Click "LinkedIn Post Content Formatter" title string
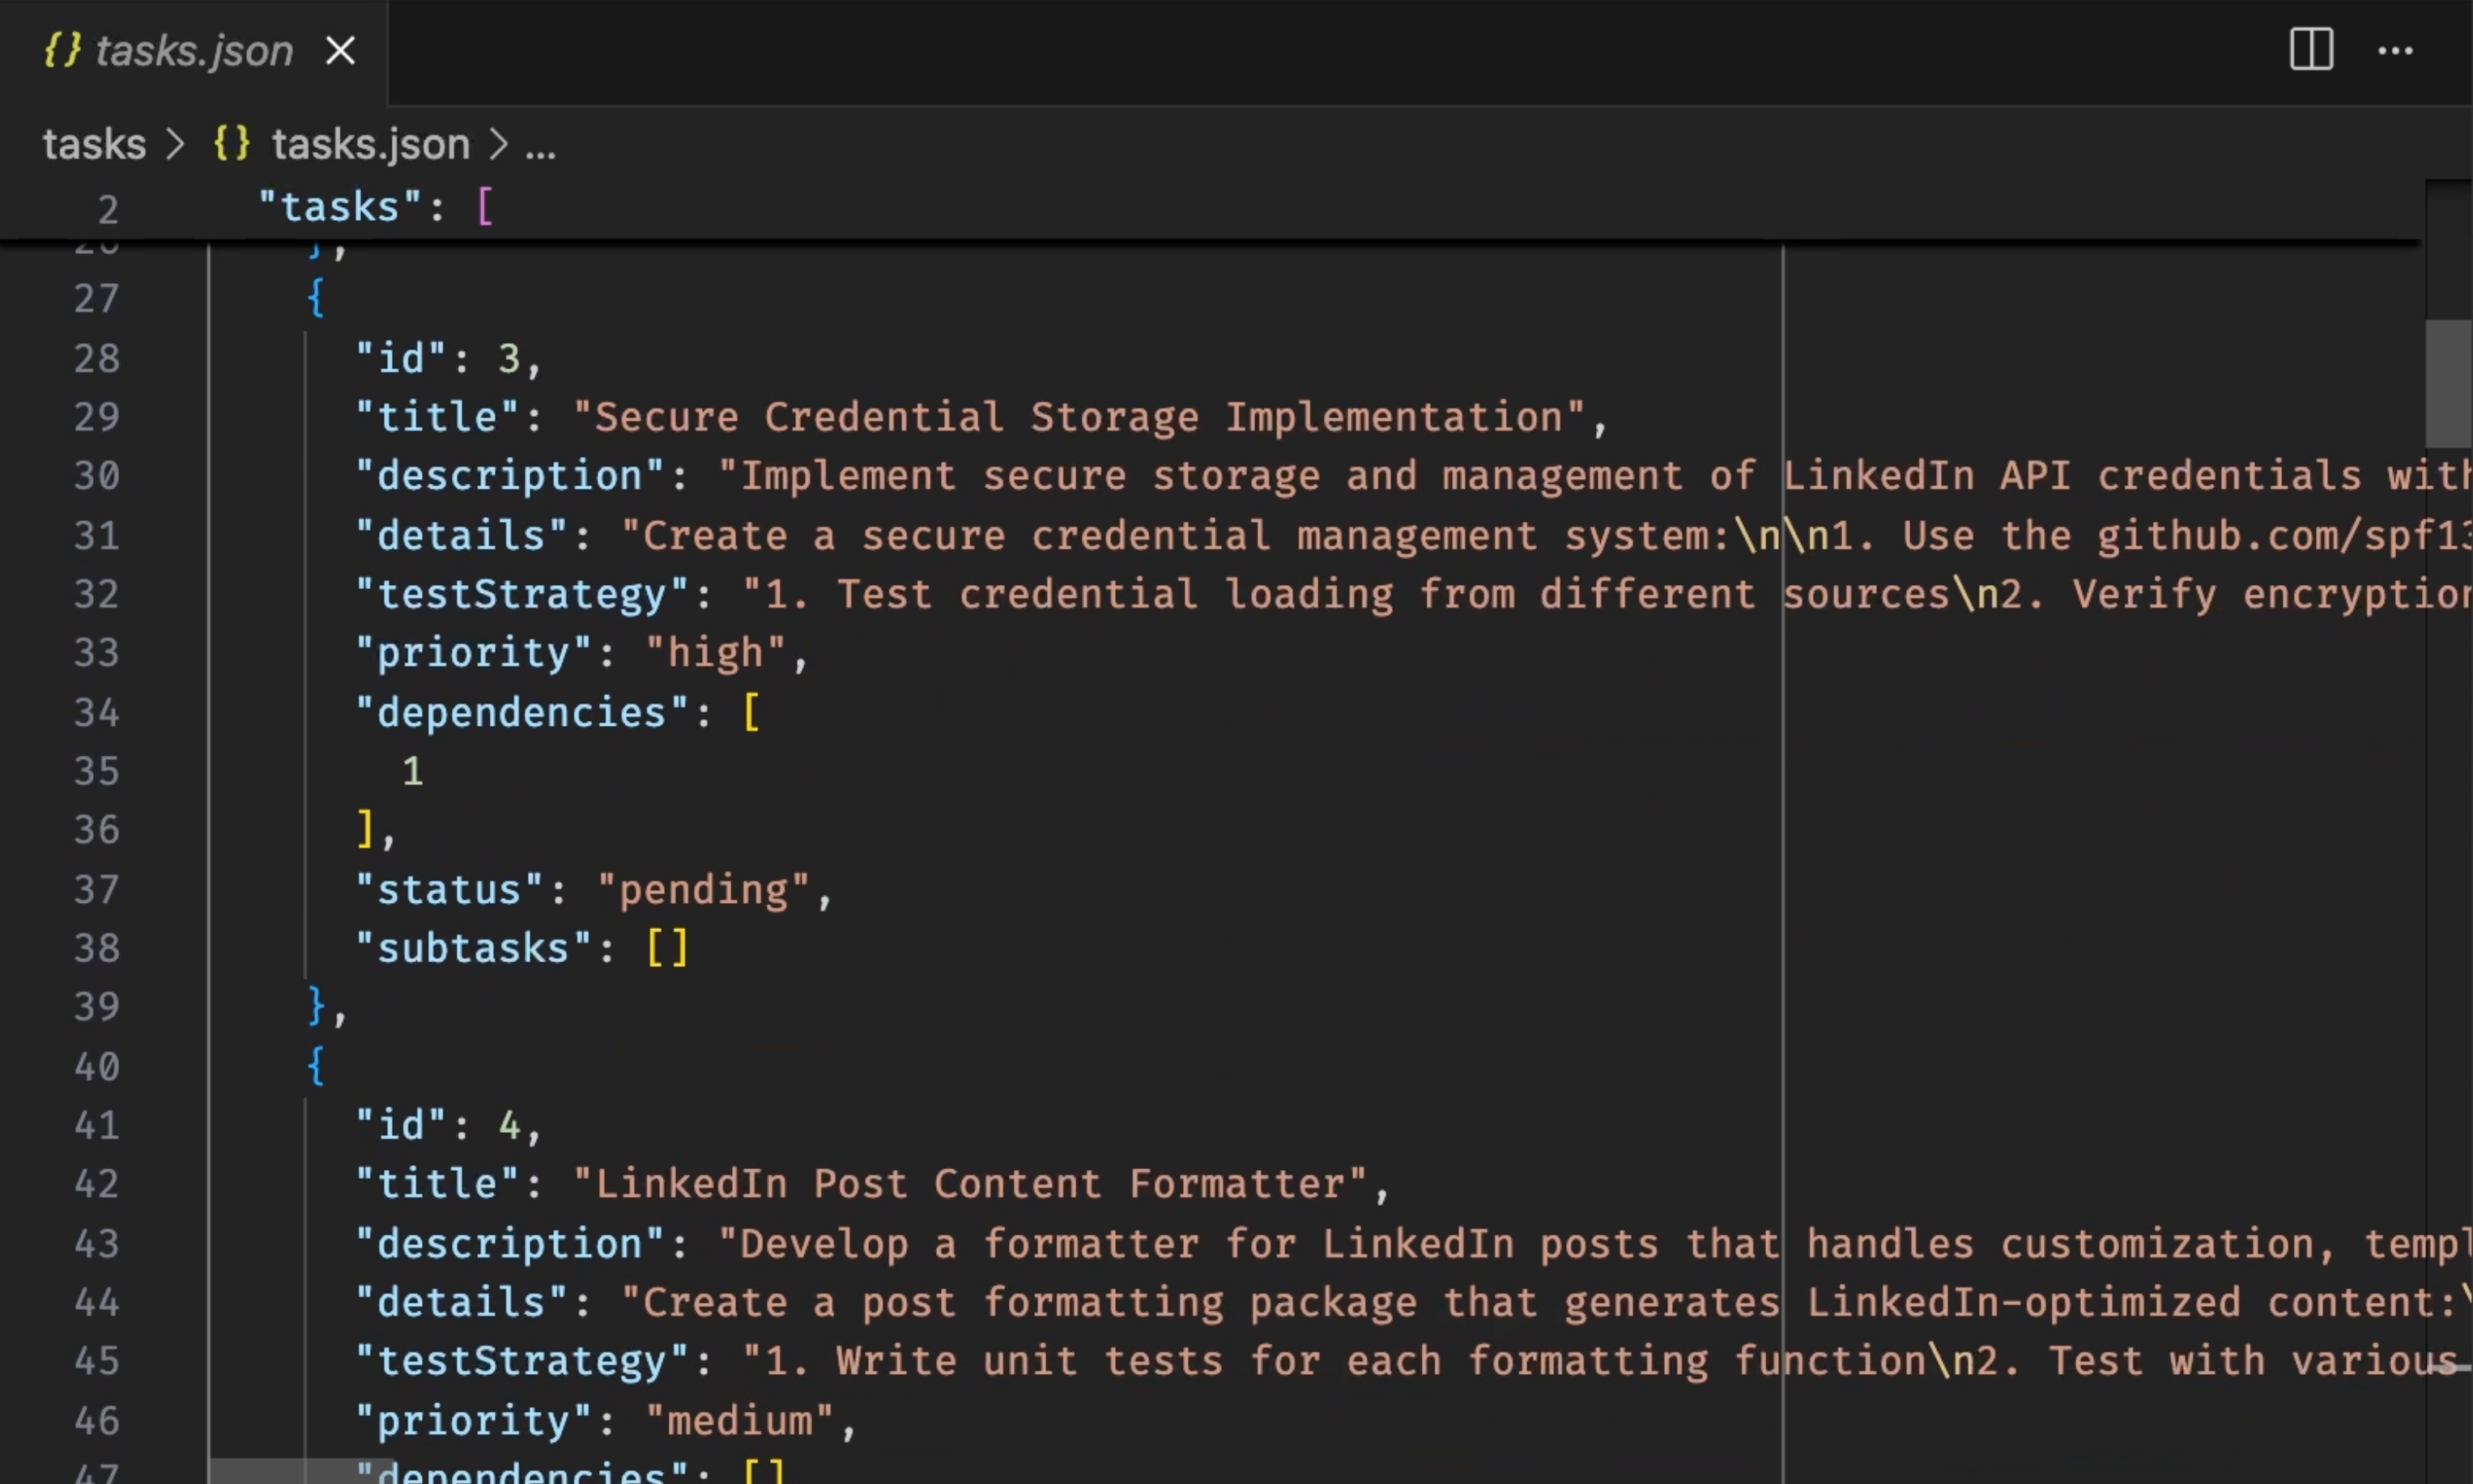Screen dimensions: 2473x1484 coord(969,1184)
